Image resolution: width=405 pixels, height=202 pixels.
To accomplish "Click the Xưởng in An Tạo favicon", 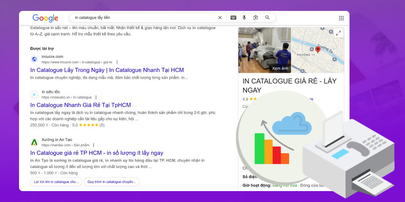I will [x=34, y=142].
